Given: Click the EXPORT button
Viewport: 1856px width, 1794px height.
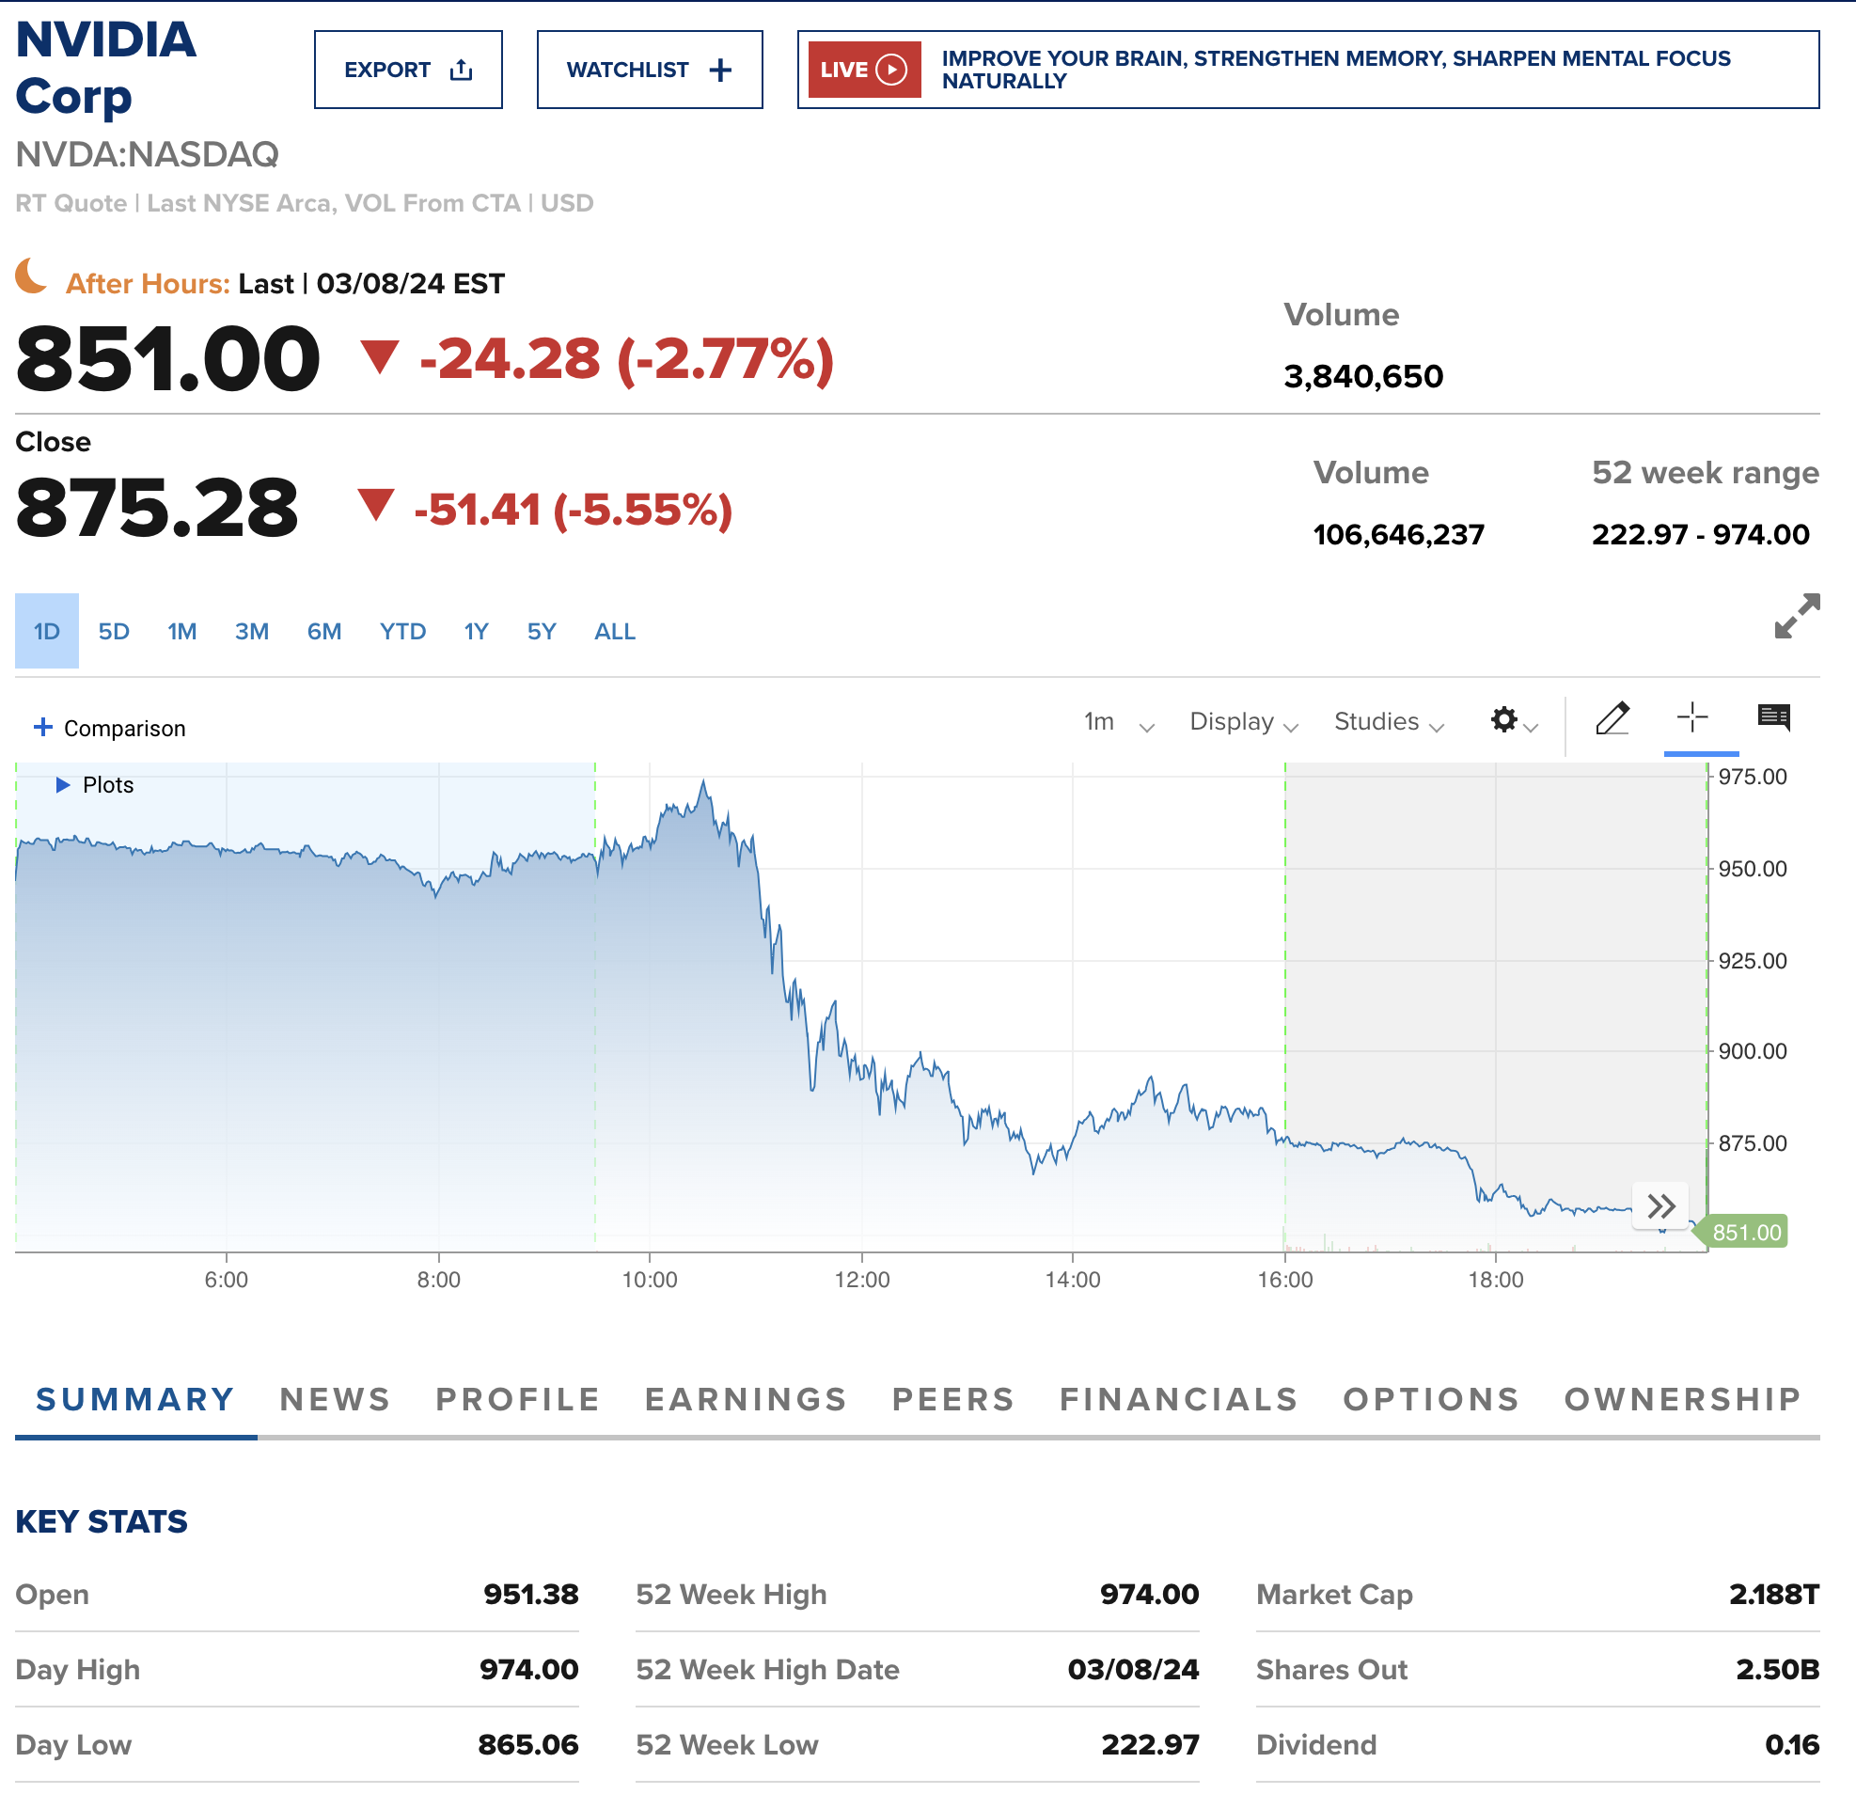Looking at the screenshot, I should coord(408,71).
